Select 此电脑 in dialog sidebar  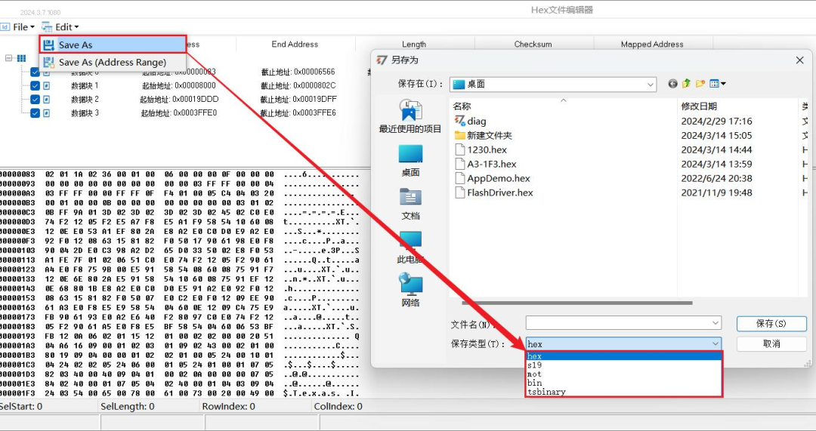click(410, 248)
